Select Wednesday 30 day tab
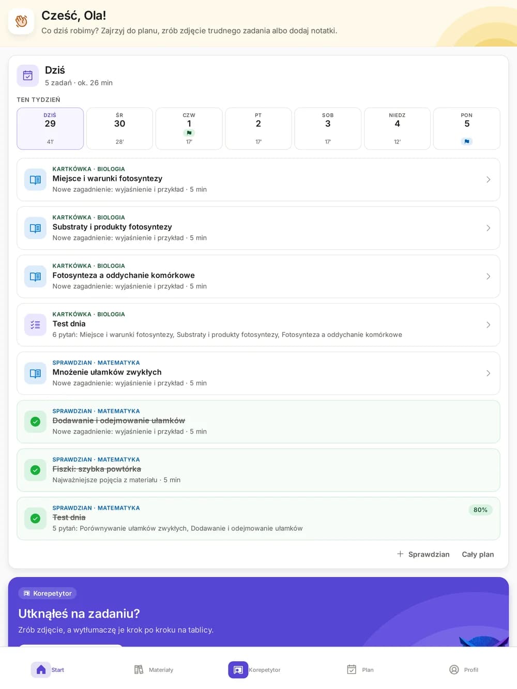517x689 pixels. [119, 129]
